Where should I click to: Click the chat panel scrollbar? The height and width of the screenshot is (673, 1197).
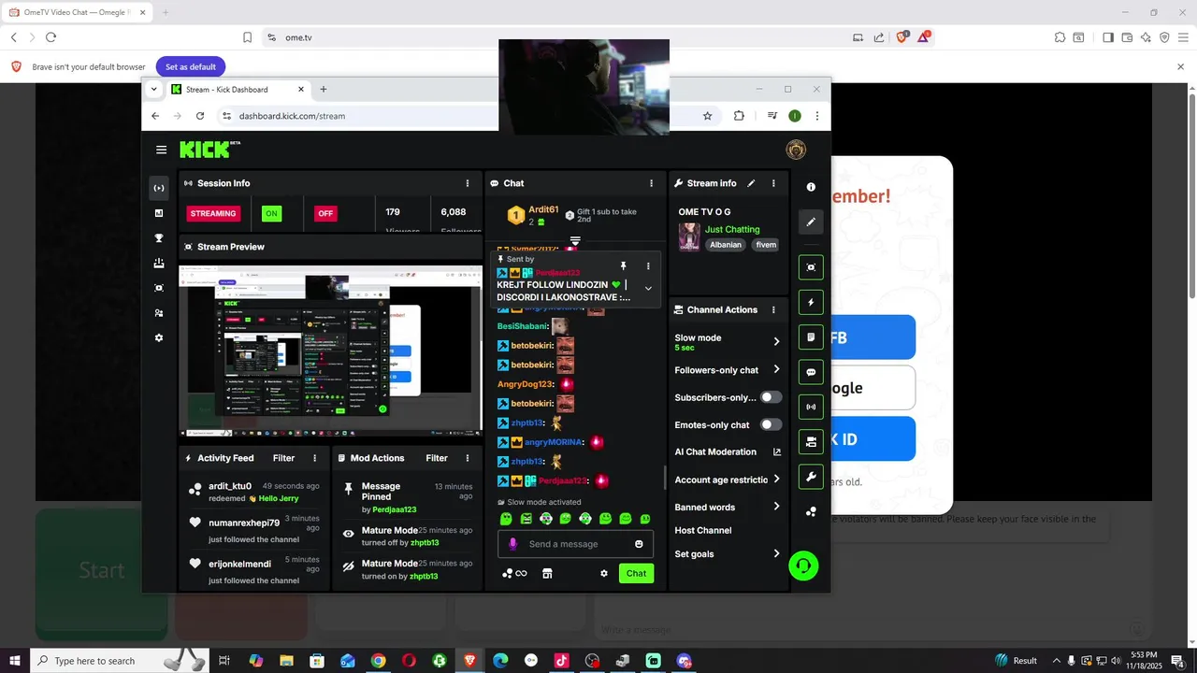click(x=665, y=477)
